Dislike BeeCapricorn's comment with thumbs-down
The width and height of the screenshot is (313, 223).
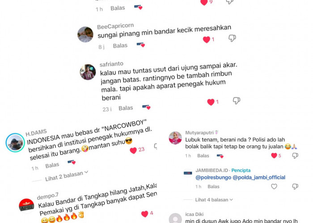point(232,38)
